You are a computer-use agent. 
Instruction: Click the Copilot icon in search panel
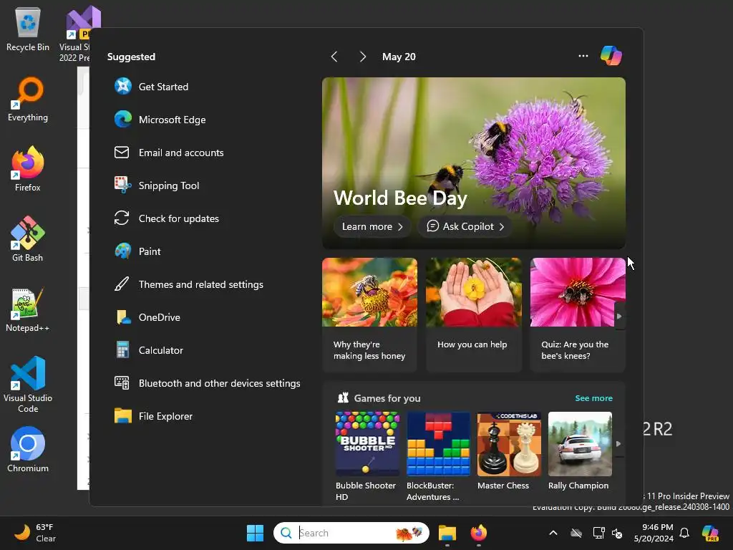[x=611, y=56]
